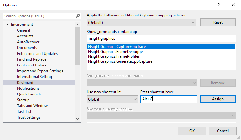Click the search magnifier icon in Search Options
Viewport: 241px width, 140px height.
coord(78,16)
